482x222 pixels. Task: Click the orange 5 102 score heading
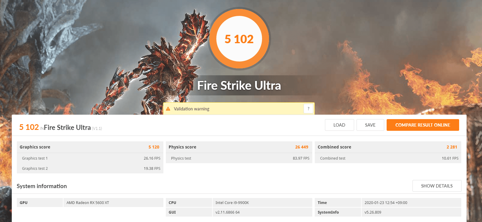click(x=29, y=127)
